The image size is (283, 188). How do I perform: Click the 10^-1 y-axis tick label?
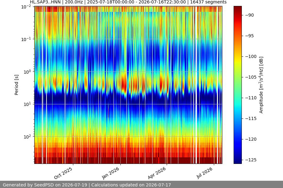click(x=26, y=39)
